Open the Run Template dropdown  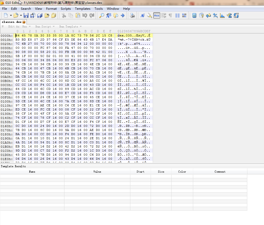pyautogui.click(x=70, y=26)
